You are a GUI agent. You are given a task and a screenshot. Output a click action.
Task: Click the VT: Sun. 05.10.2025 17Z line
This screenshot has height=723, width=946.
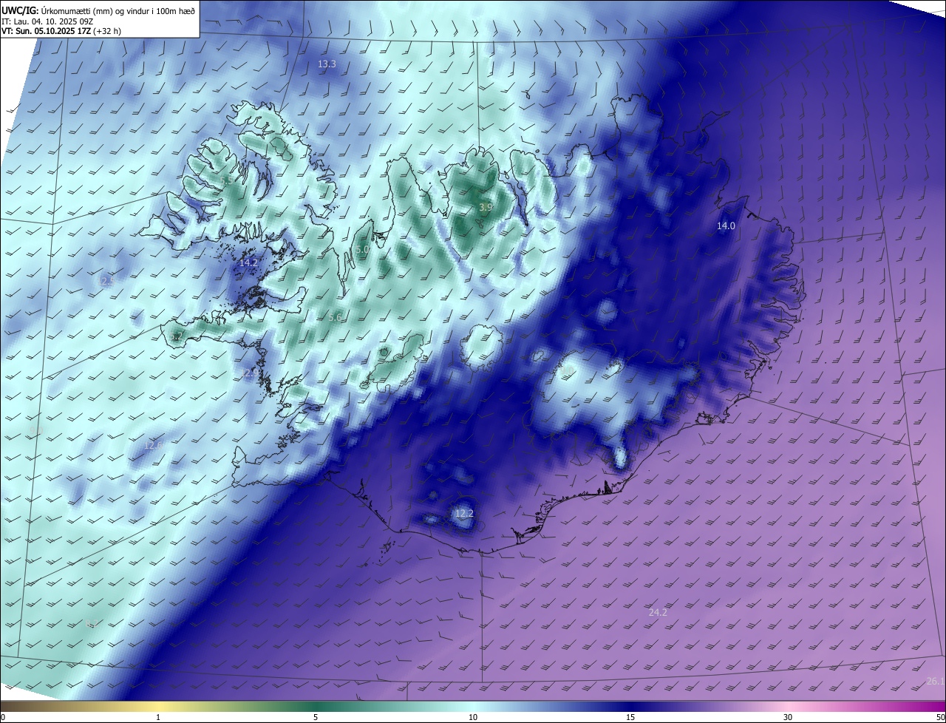click(x=61, y=31)
